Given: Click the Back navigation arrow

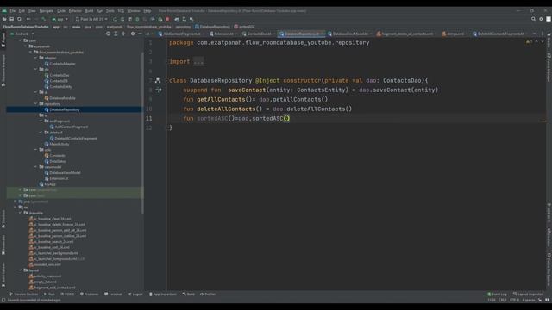Looking at the screenshot, I should [x=28, y=19].
